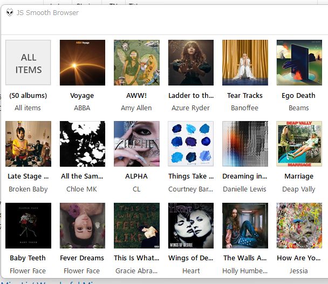Select The Walls A... album cover

coord(245,225)
